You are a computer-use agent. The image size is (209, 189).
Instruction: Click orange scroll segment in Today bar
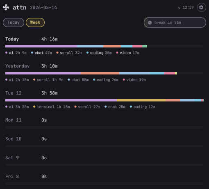pos(112,46)
